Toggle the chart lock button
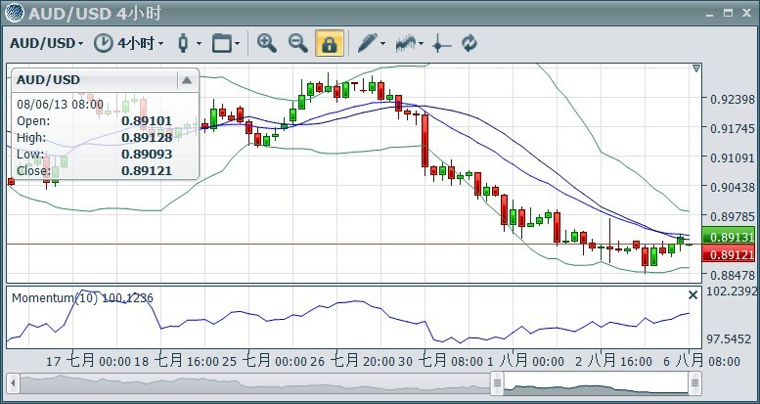The image size is (760, 404). tap(330, 43)
